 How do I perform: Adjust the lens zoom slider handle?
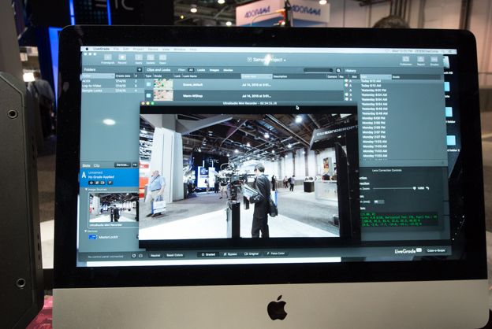point(414,188)
